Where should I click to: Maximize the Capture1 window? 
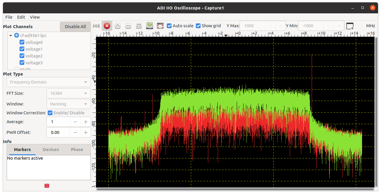pyautogui.click(x=363, y=8)
